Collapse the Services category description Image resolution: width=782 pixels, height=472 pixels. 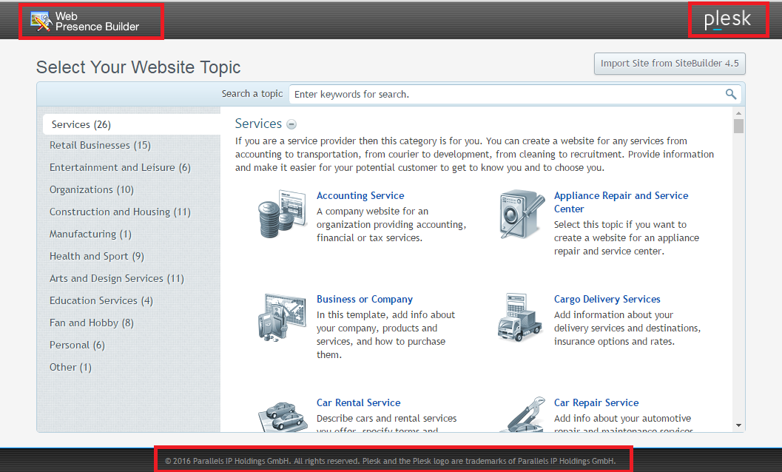click(x=291, y=125)
